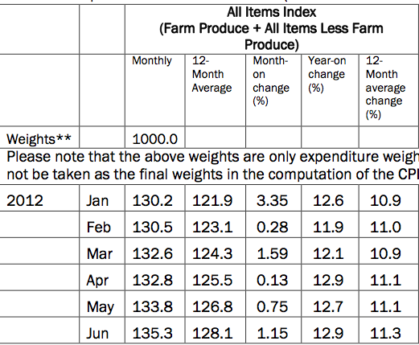The height and width of the screenshot is (345, 419).
Task: Select the 'Monthly' column header
Action: coord(152,61)
